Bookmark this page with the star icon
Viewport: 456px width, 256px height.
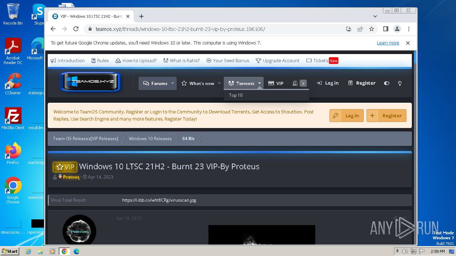click(372, 29)
